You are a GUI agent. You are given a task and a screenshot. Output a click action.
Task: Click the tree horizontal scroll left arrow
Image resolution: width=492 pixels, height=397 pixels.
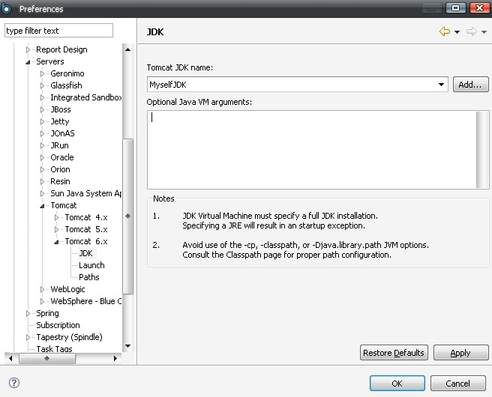tap(10, 358)
